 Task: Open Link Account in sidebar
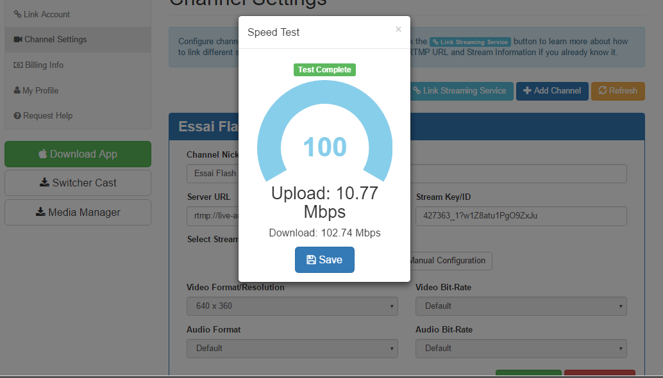click(x=78, y=14)
